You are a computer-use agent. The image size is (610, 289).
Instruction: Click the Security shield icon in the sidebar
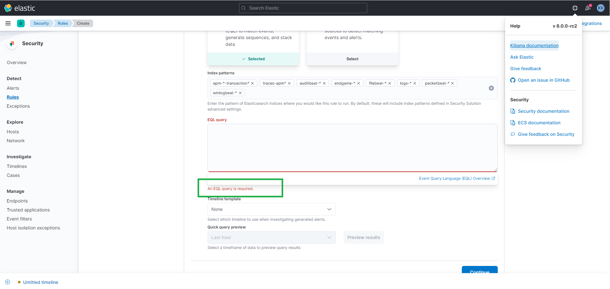pyautogui.click(x=12, y=43)
